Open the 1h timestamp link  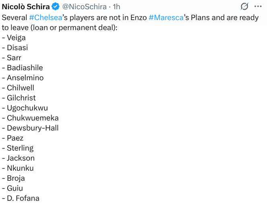coord(116,7)
